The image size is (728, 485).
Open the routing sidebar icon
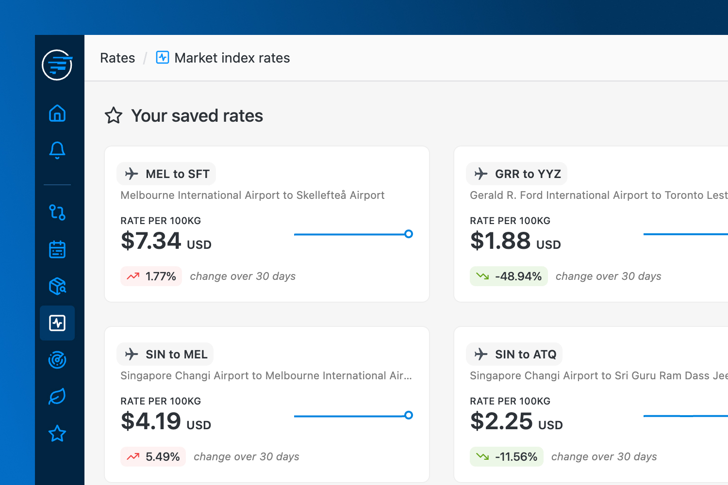pyautogui.click(x=57, y=212)
